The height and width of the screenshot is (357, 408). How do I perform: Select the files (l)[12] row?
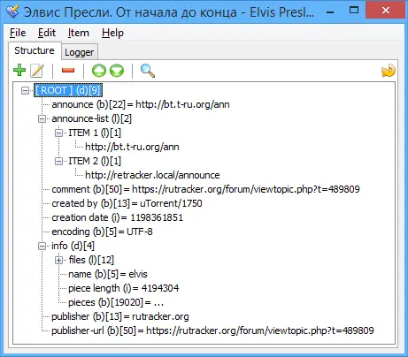(x=91, y=260)
